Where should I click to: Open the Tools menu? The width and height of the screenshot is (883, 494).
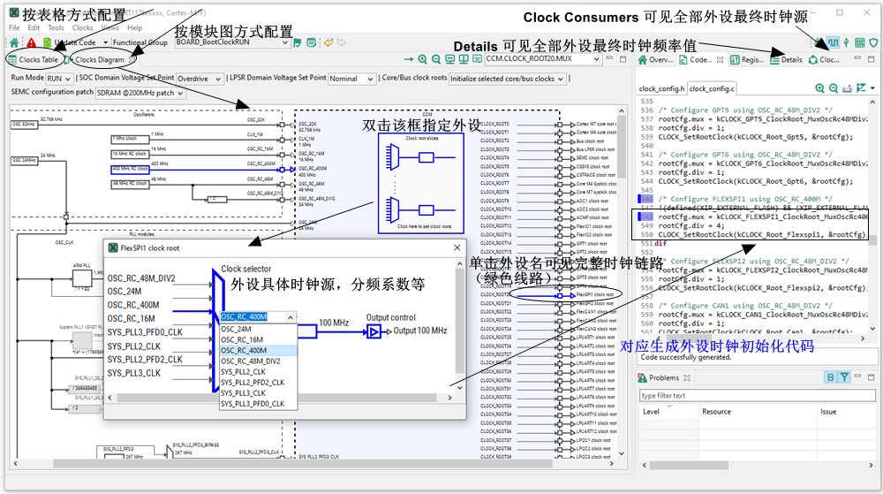[56, 27]
